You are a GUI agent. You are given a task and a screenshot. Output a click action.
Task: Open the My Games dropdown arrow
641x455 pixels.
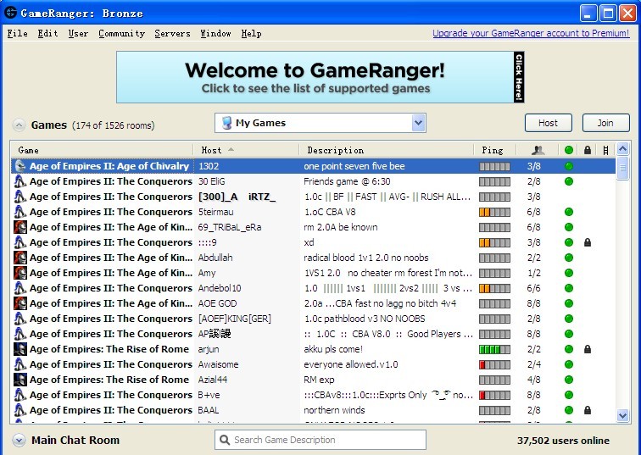coord(418,123)
